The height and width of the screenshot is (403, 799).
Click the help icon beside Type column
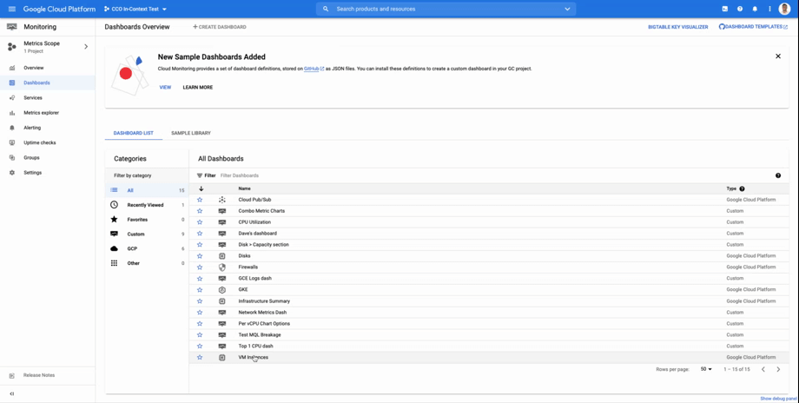point(742,188)
